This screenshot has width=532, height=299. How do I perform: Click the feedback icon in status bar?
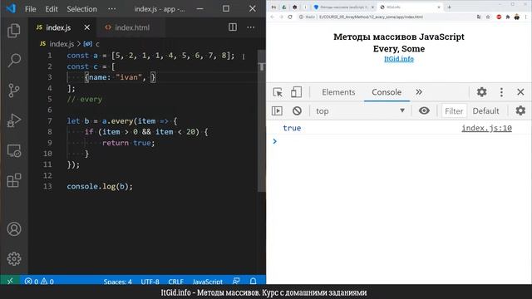pyautogui.click(x=236, y=281)
